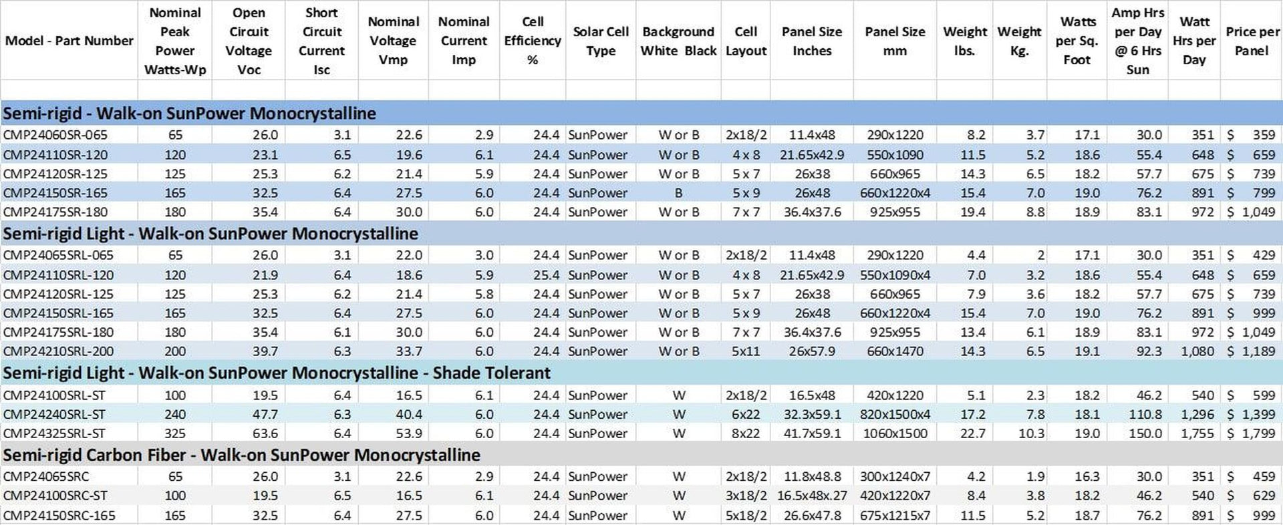The image size is (1283, 525).
Task: Select part number CMP24150SR-165
Action: (x=55, y=193)
